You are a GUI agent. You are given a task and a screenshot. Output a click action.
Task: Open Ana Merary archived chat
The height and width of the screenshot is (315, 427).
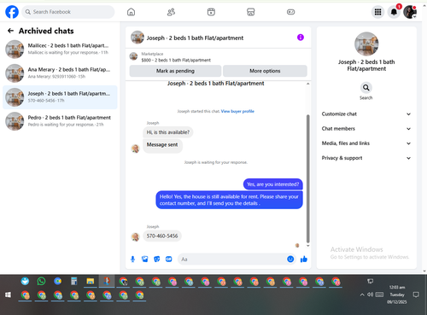(x=60, y=73)
